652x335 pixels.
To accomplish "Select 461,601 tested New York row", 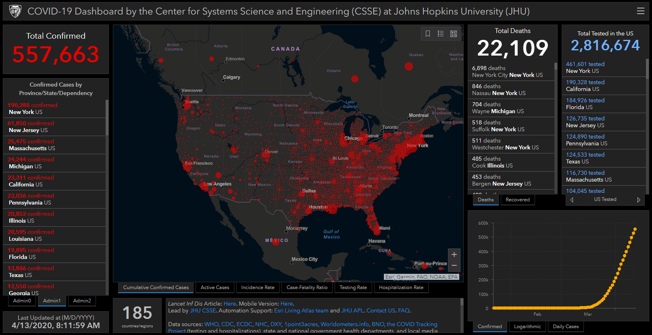I will tap(604, 68).
